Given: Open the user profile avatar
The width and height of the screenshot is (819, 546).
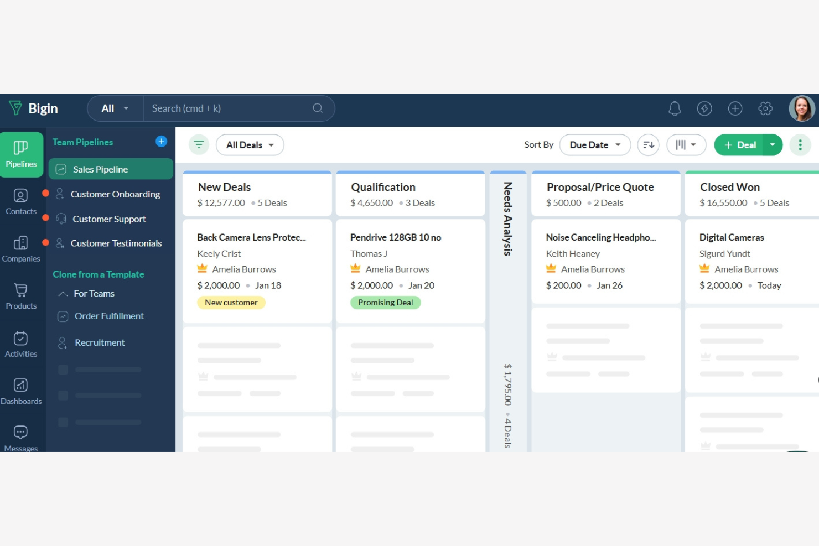Looking at the screenshot, I should (801, 108).
